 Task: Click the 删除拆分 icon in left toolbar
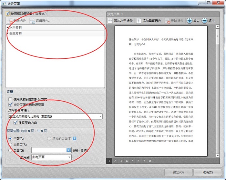[x=10, y=21]
